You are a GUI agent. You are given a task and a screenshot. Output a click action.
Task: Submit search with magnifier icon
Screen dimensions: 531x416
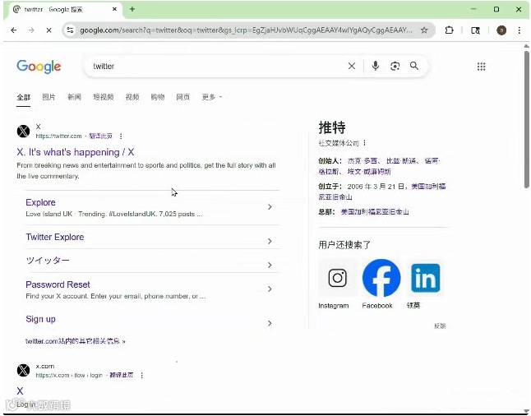tap(414, 66)
